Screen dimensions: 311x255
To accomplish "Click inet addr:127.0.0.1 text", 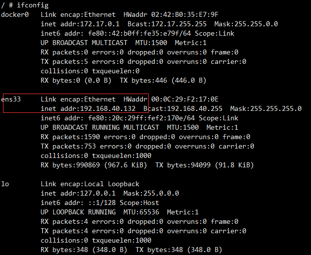I will (78, 193).
